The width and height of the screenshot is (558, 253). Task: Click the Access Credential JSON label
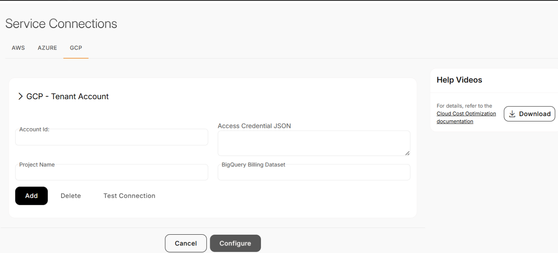[x=254, y=126]
